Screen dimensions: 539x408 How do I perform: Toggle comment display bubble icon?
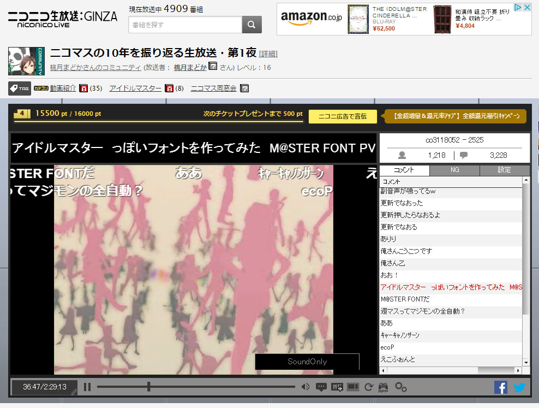[321, 387]
